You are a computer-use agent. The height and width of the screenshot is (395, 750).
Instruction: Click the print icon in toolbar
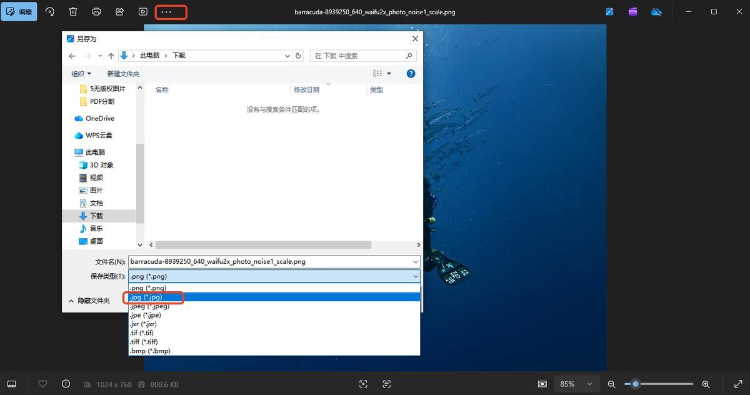[96, 12]
